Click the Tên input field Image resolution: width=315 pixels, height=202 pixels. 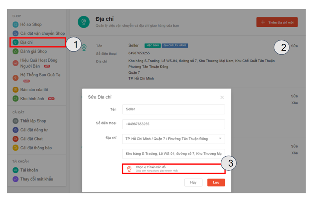(x=173, y=109)
